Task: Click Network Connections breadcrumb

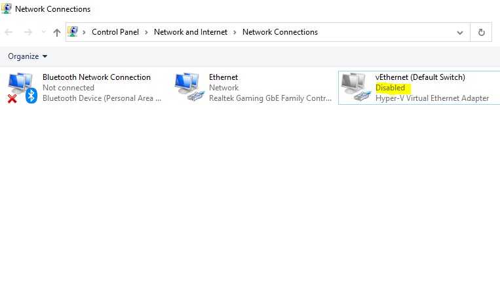Action: pos(280,32)
